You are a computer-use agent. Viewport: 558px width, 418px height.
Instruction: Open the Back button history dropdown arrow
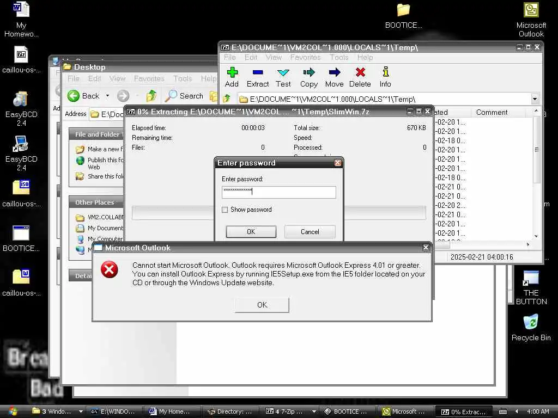107,96
